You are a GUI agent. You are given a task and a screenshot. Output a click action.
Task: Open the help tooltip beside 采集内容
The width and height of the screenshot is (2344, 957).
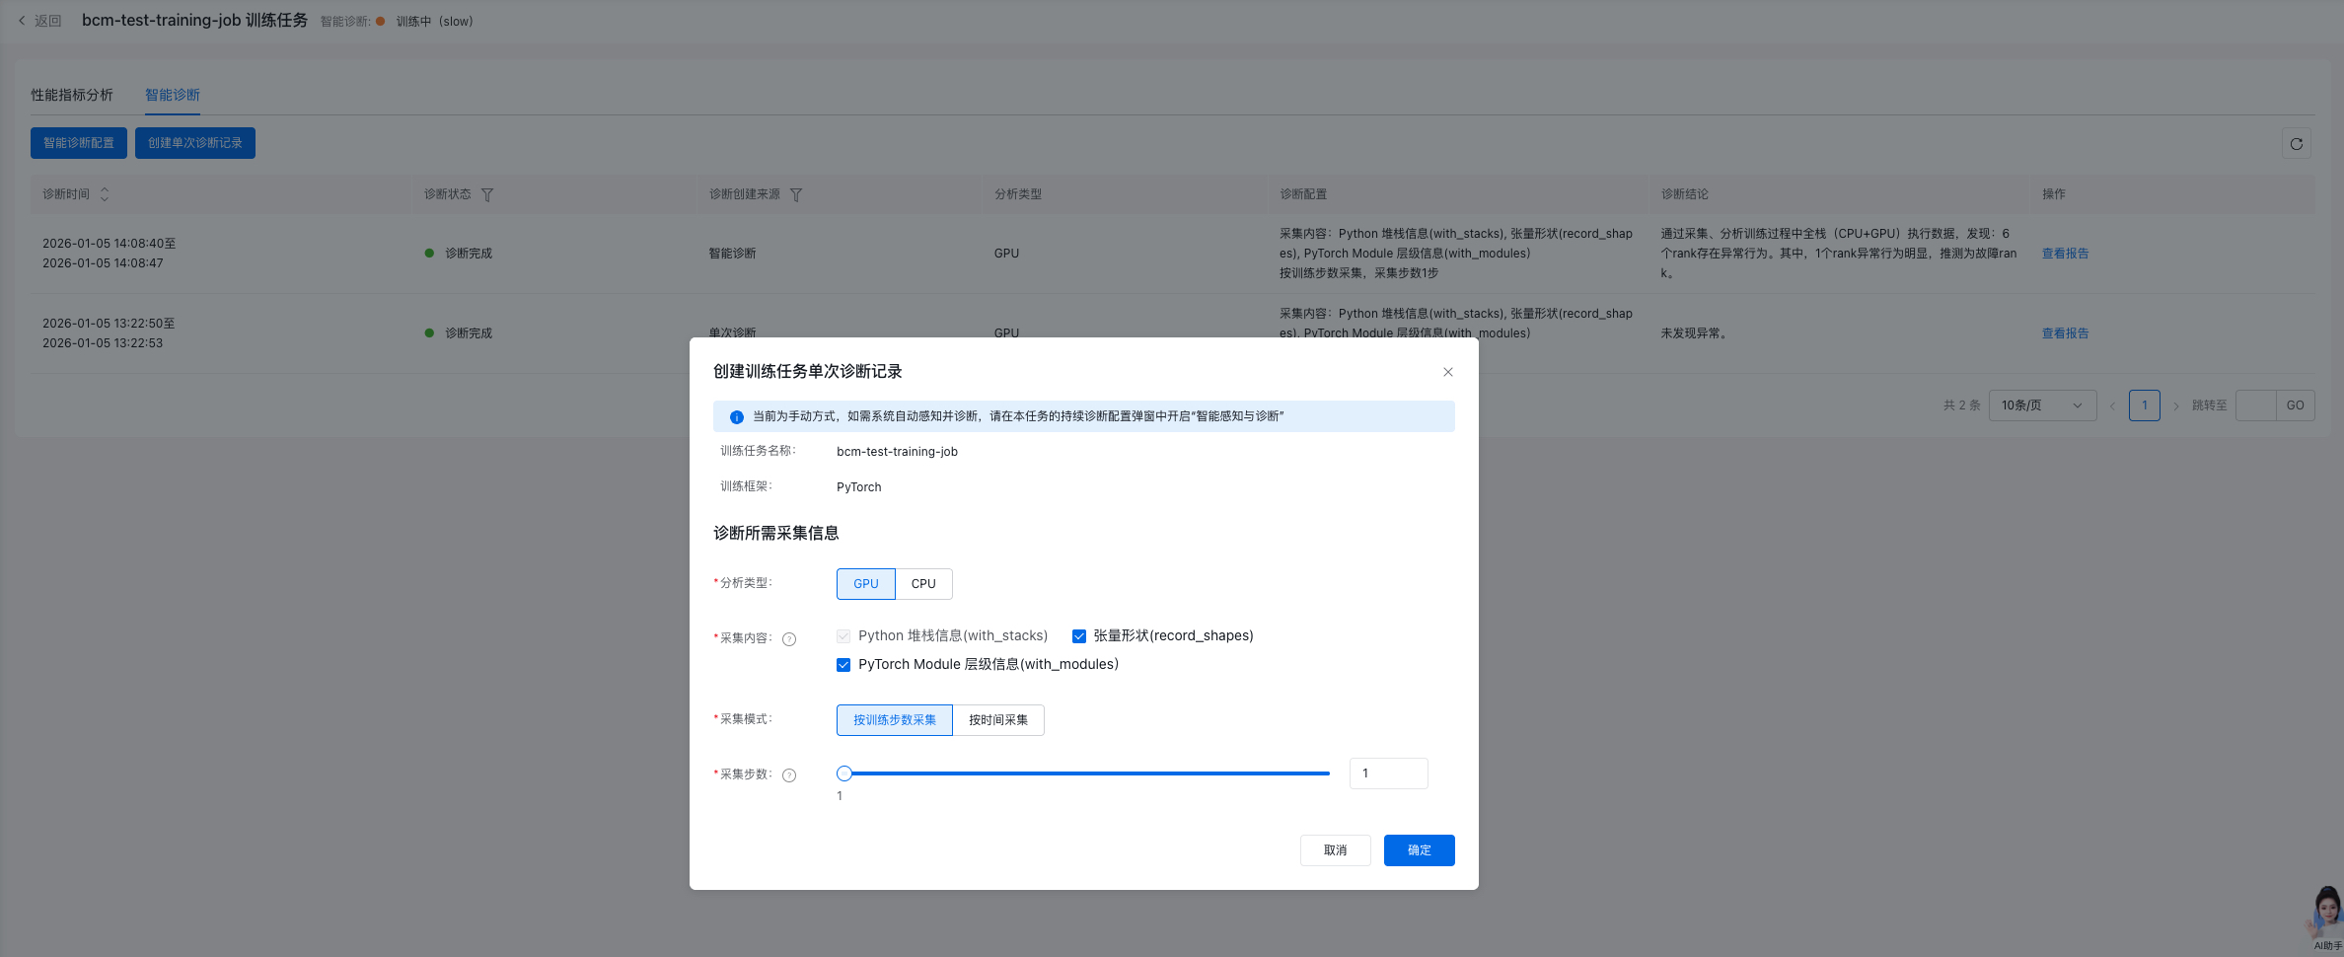788,639
